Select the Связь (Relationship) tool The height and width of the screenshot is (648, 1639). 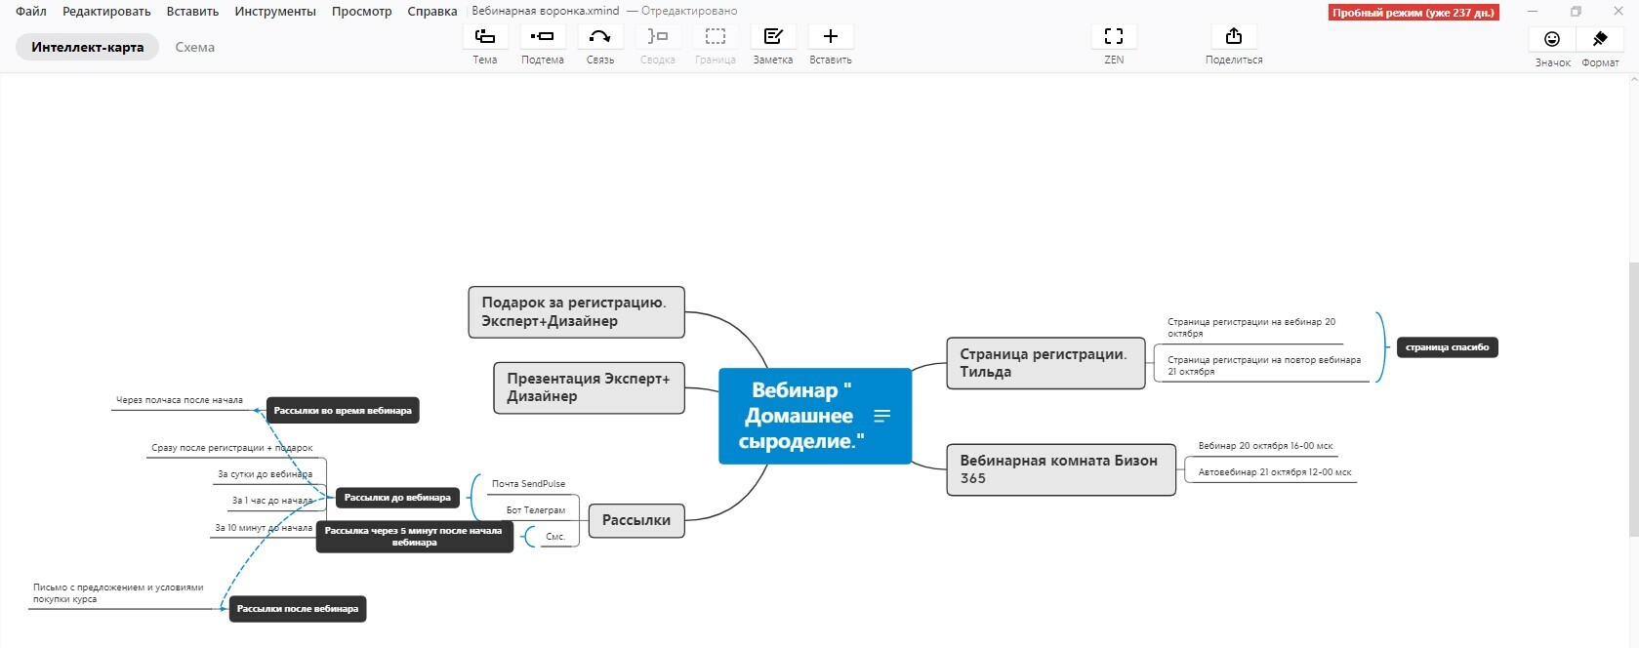click(599, 37)
